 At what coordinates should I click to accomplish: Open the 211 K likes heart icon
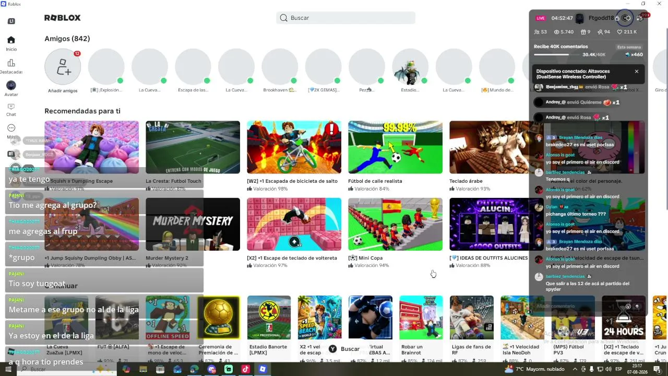tap(620, 32)
